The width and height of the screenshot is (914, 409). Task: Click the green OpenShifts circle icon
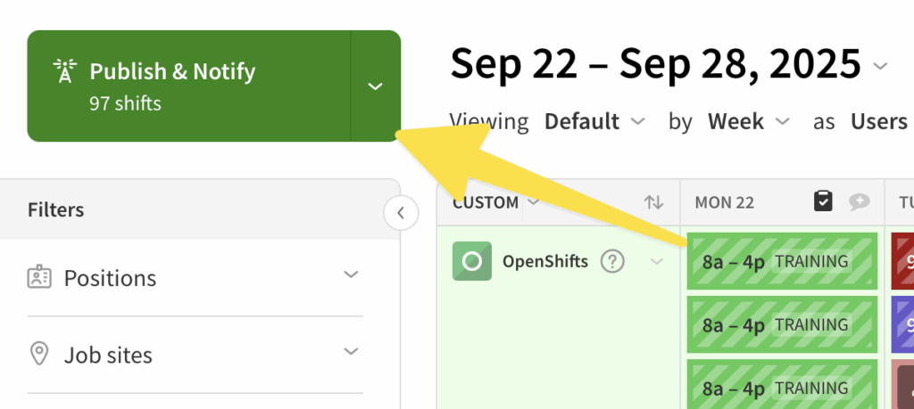click(472, 261)
